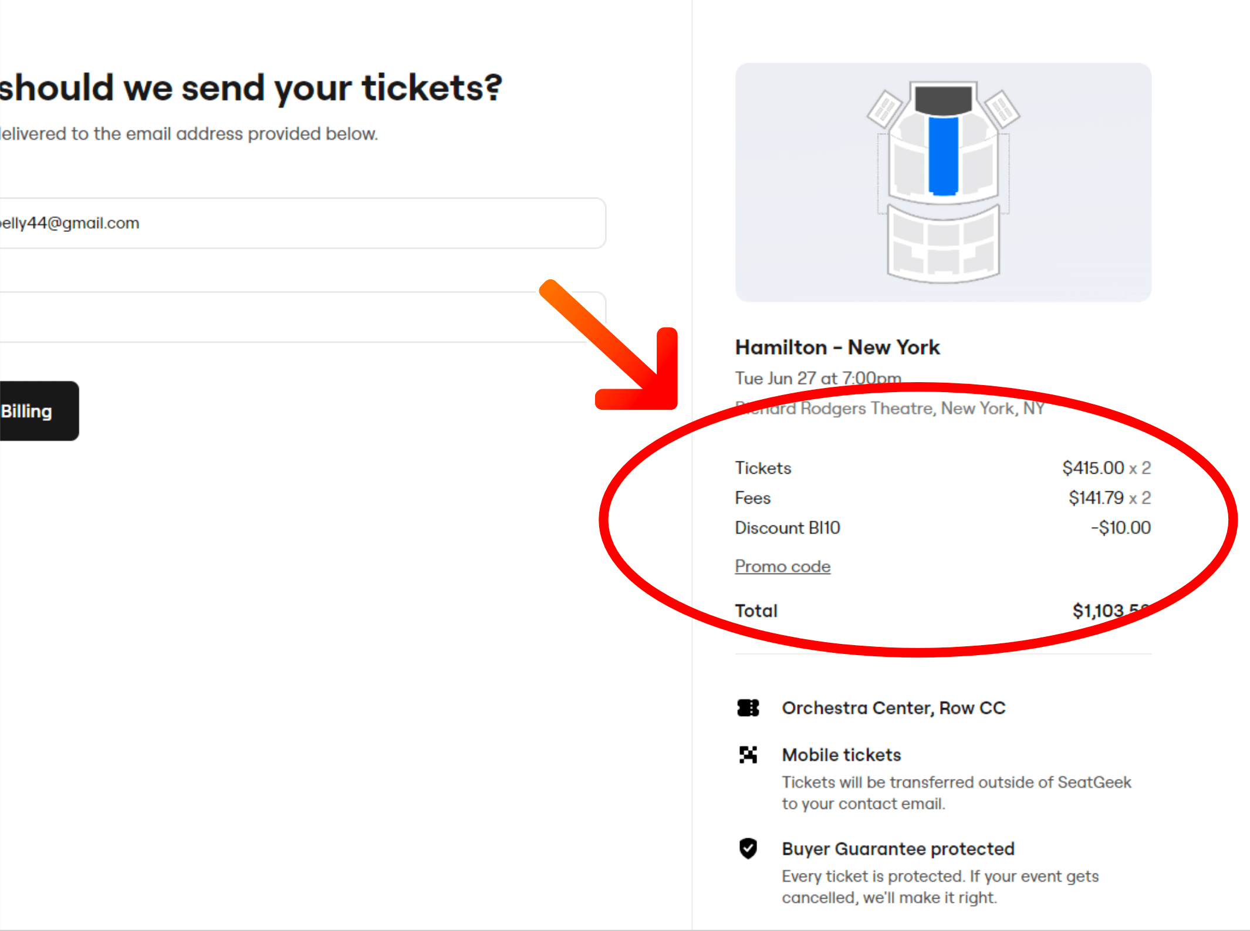This screenshot has width=1250, height=931.
Task: Open the Promo code entry
Action: (782, 566)
